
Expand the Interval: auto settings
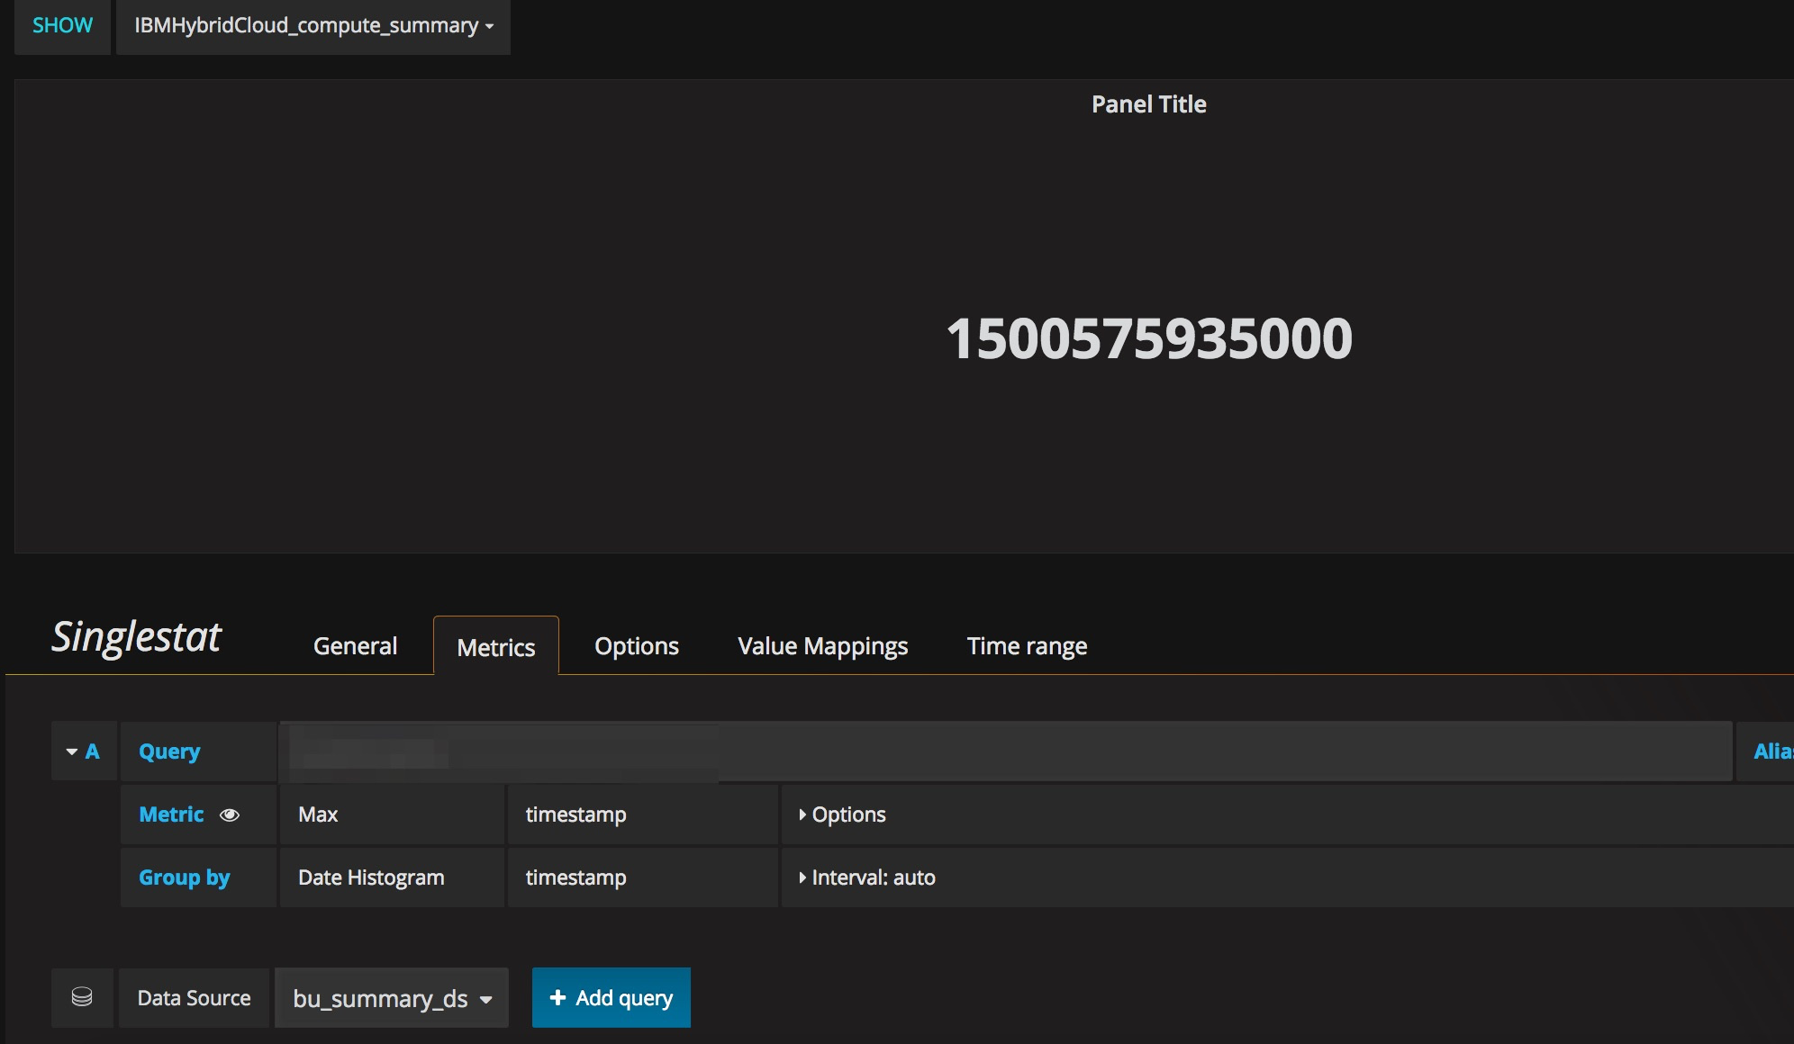(x=802, y=877)
